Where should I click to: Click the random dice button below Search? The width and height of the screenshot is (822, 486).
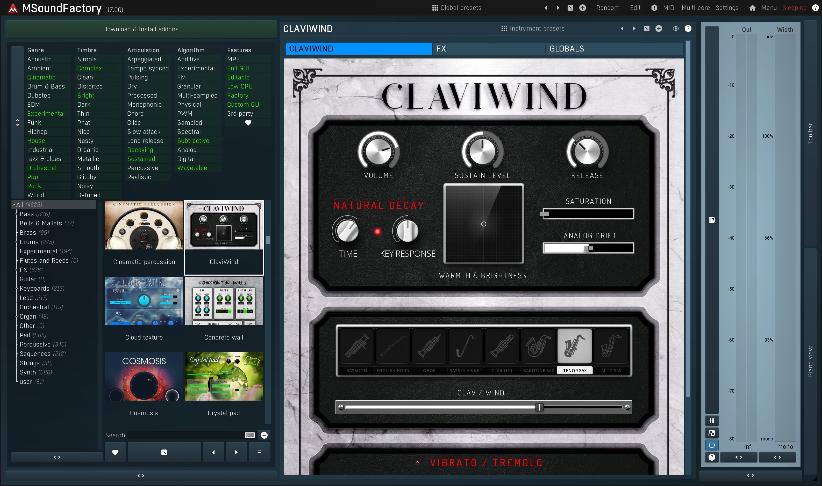click(x=164, y=452)
